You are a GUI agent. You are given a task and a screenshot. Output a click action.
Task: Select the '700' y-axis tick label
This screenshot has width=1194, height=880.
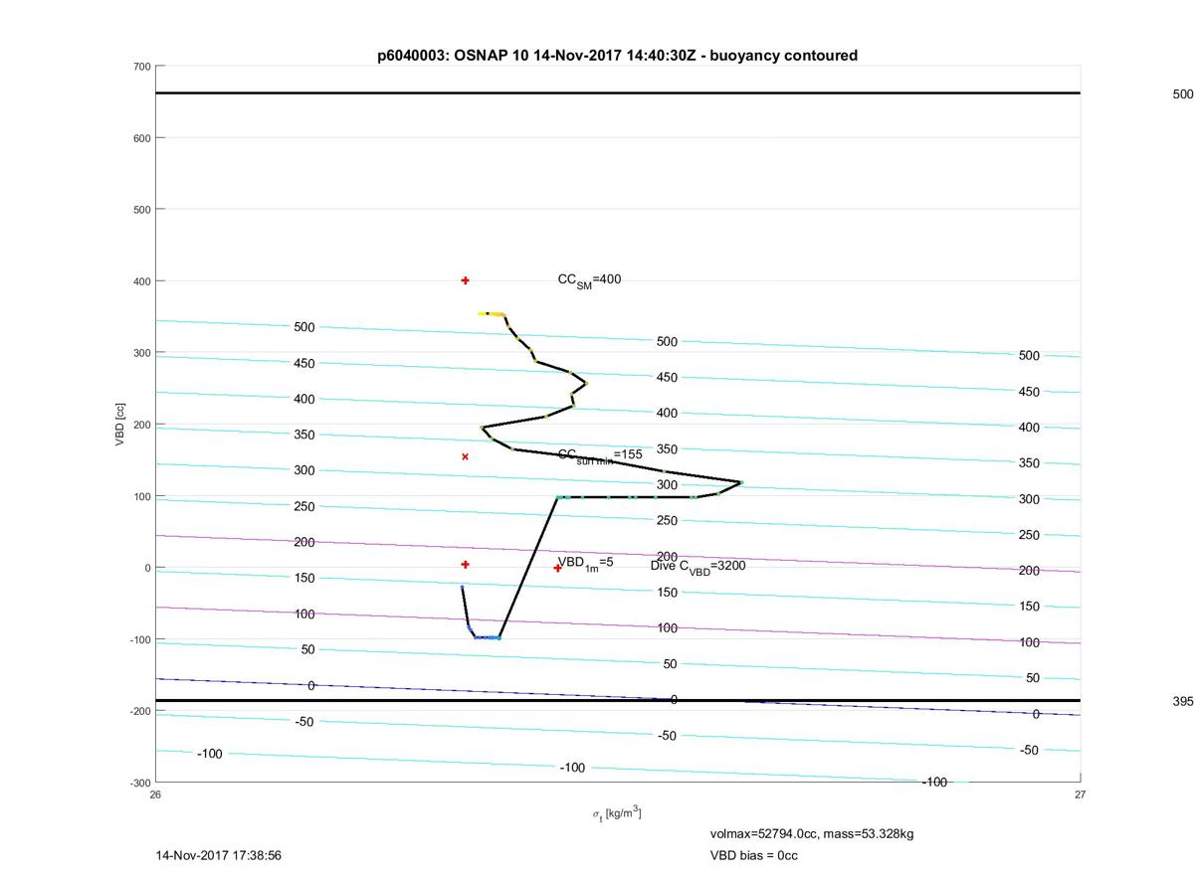pos(141,67)
